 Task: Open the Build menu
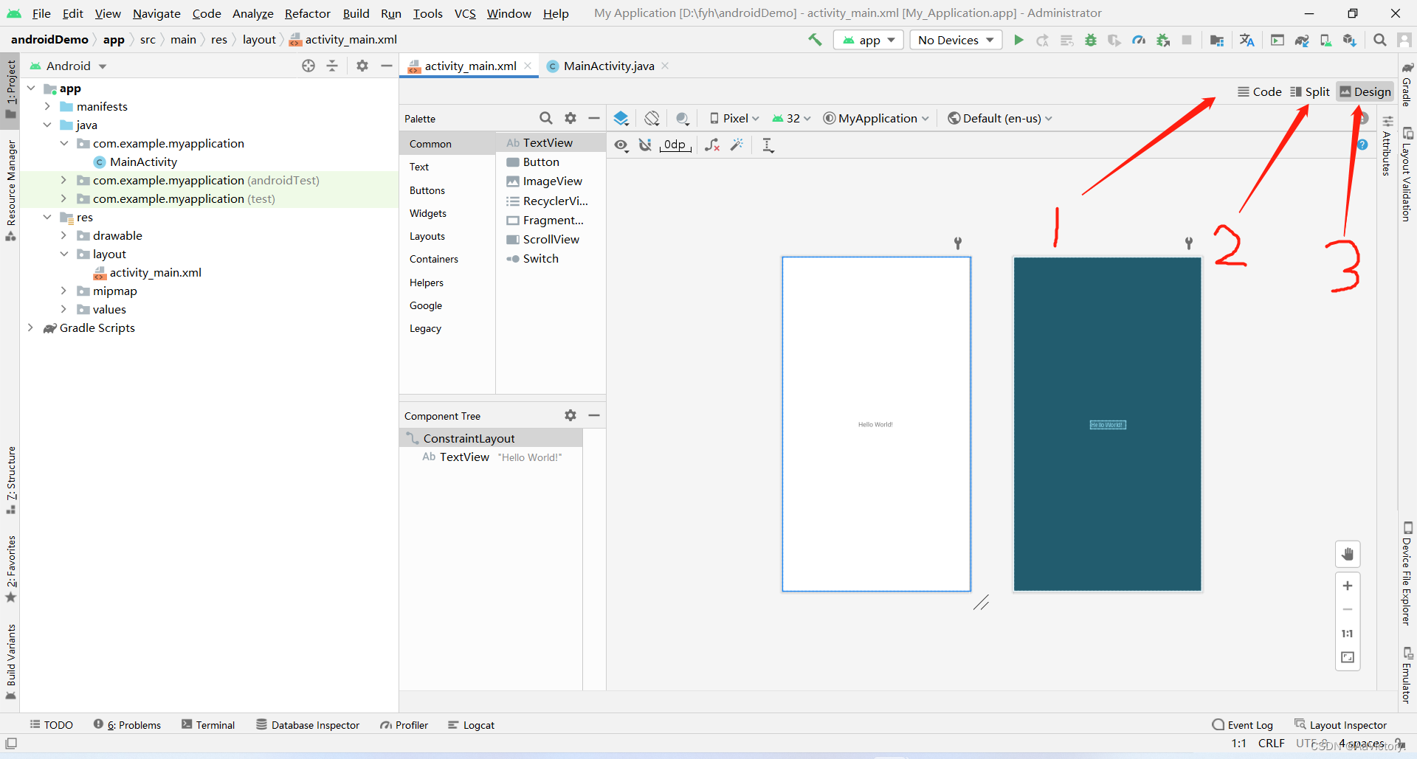[356, 13]
